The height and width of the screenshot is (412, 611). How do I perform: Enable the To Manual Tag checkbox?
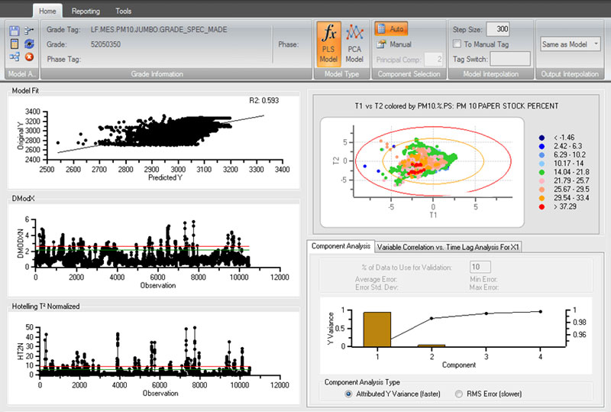[457, 44]
